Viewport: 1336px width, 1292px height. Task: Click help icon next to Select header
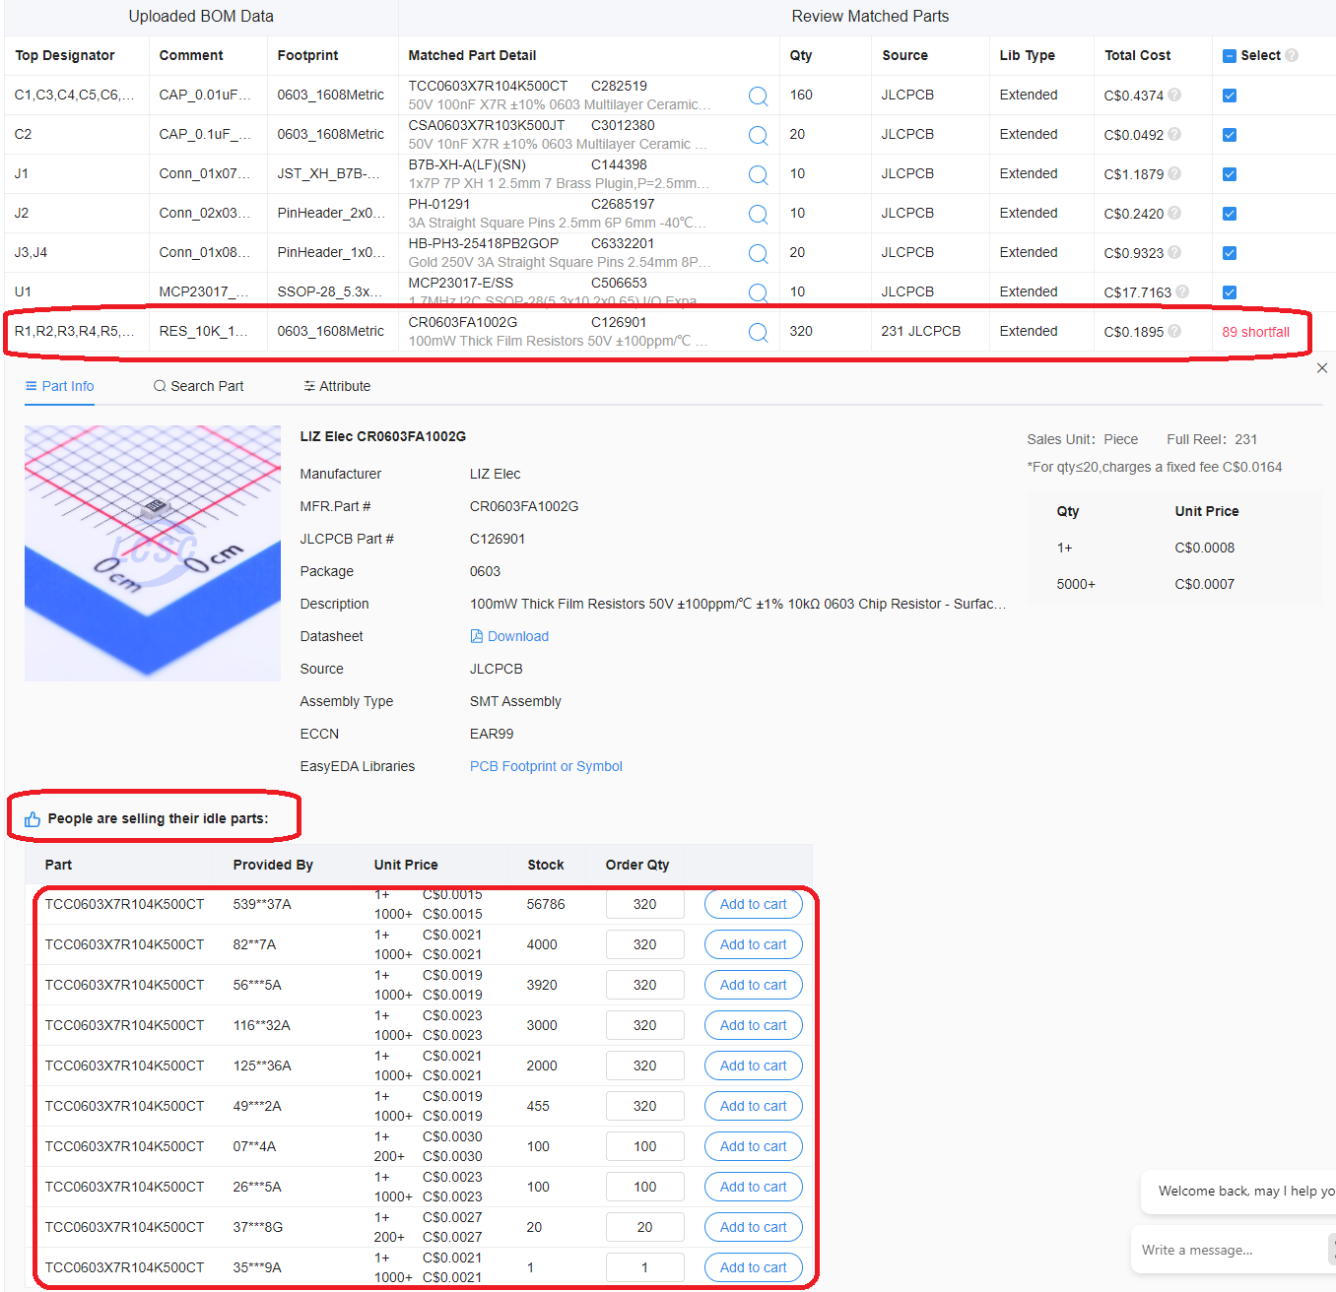(x=1292, y=55)
